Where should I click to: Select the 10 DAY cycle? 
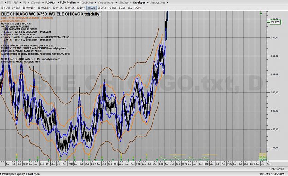click(x=112, y=8)
